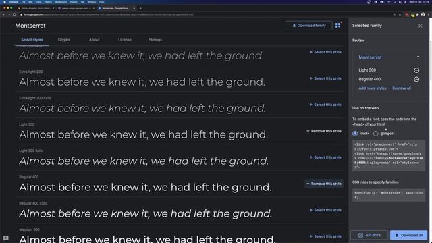432x243 pixels.
Task: Click the link embed code block
Action: (389, 156)
